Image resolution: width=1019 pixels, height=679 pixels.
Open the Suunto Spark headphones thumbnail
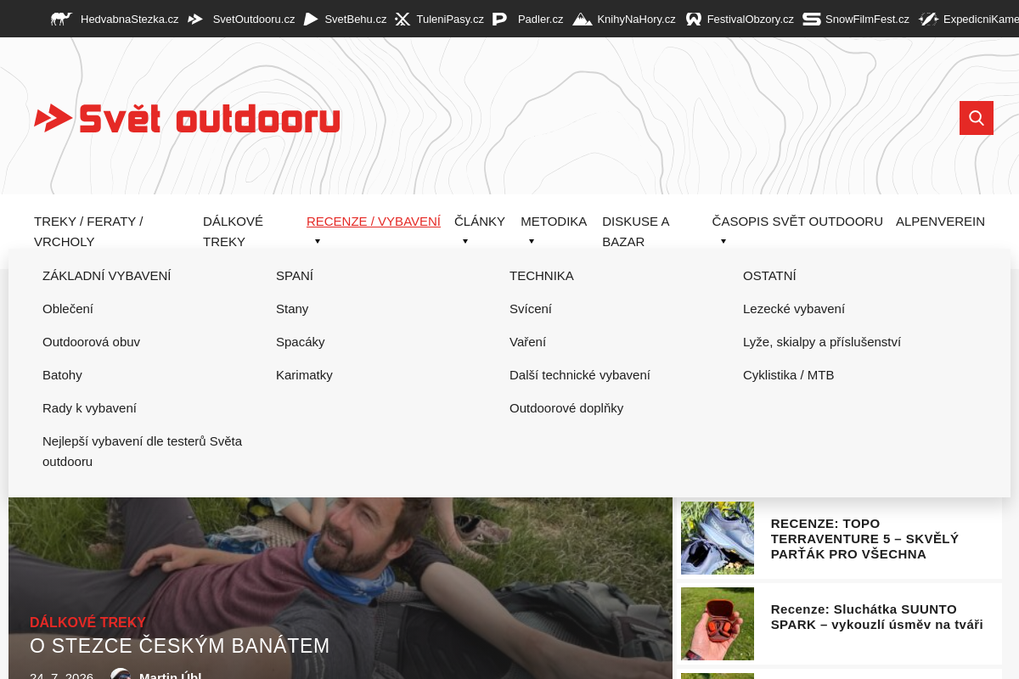(718, 624)
